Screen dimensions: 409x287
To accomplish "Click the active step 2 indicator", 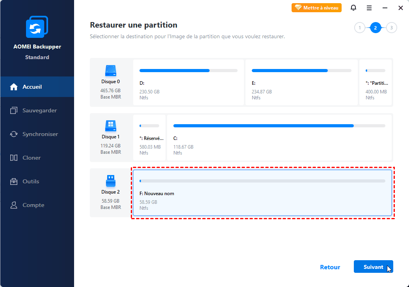I will 376,28.
